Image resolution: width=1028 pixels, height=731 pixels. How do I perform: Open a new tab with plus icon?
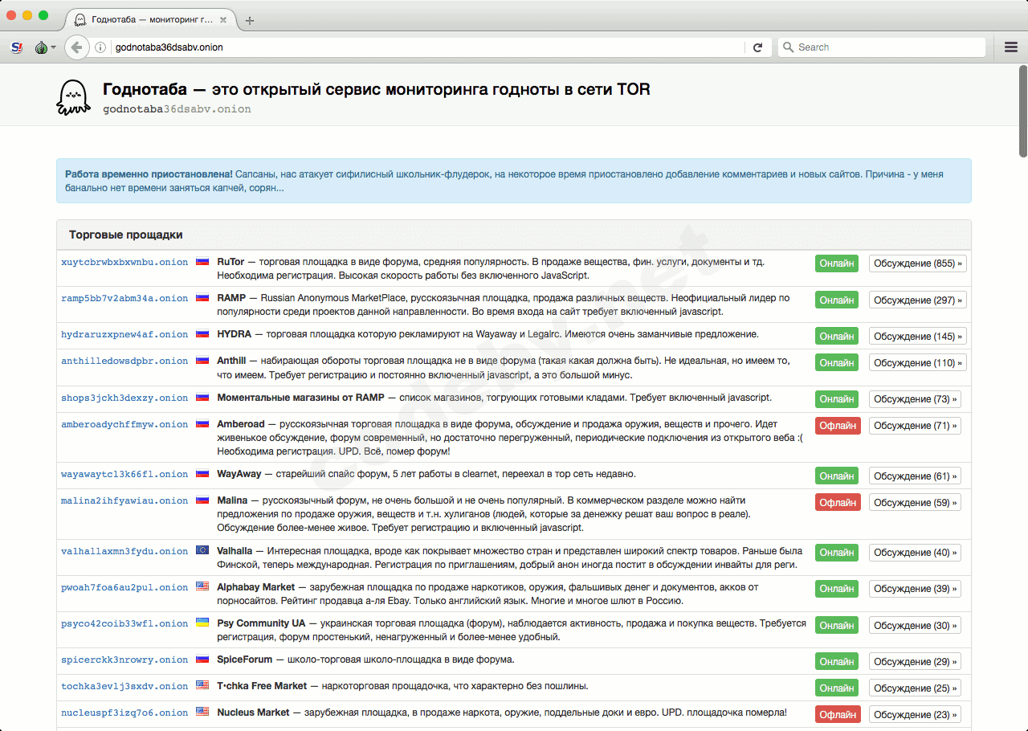tap(250, 20)
